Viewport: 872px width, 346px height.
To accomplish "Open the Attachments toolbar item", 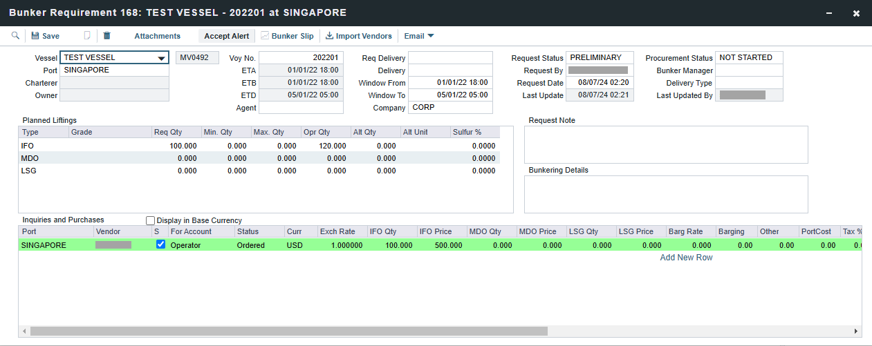I will [x=157, y=36].
